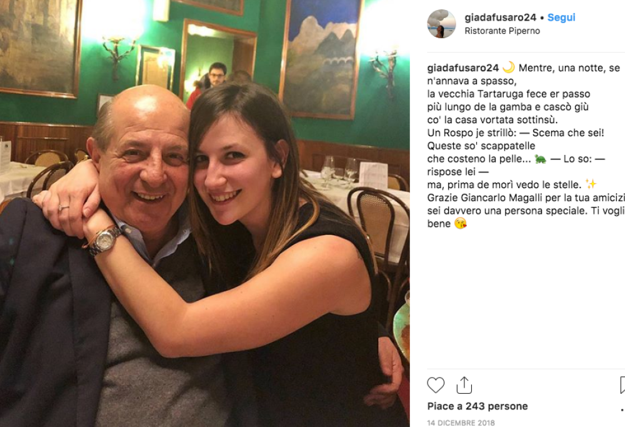Click the man with glasses in doorway

(217, 74)
